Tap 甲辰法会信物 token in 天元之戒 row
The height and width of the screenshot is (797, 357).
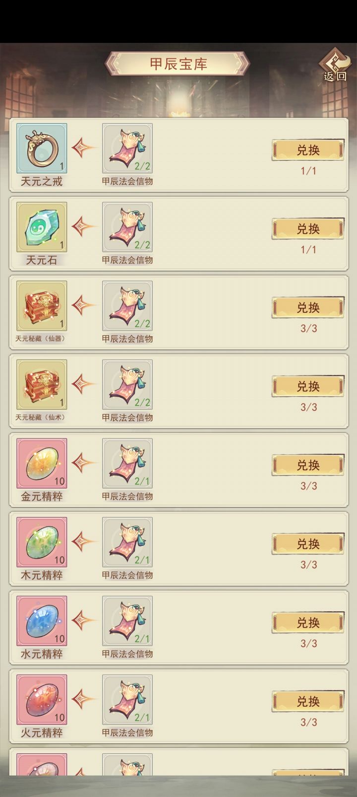[127, 148]
